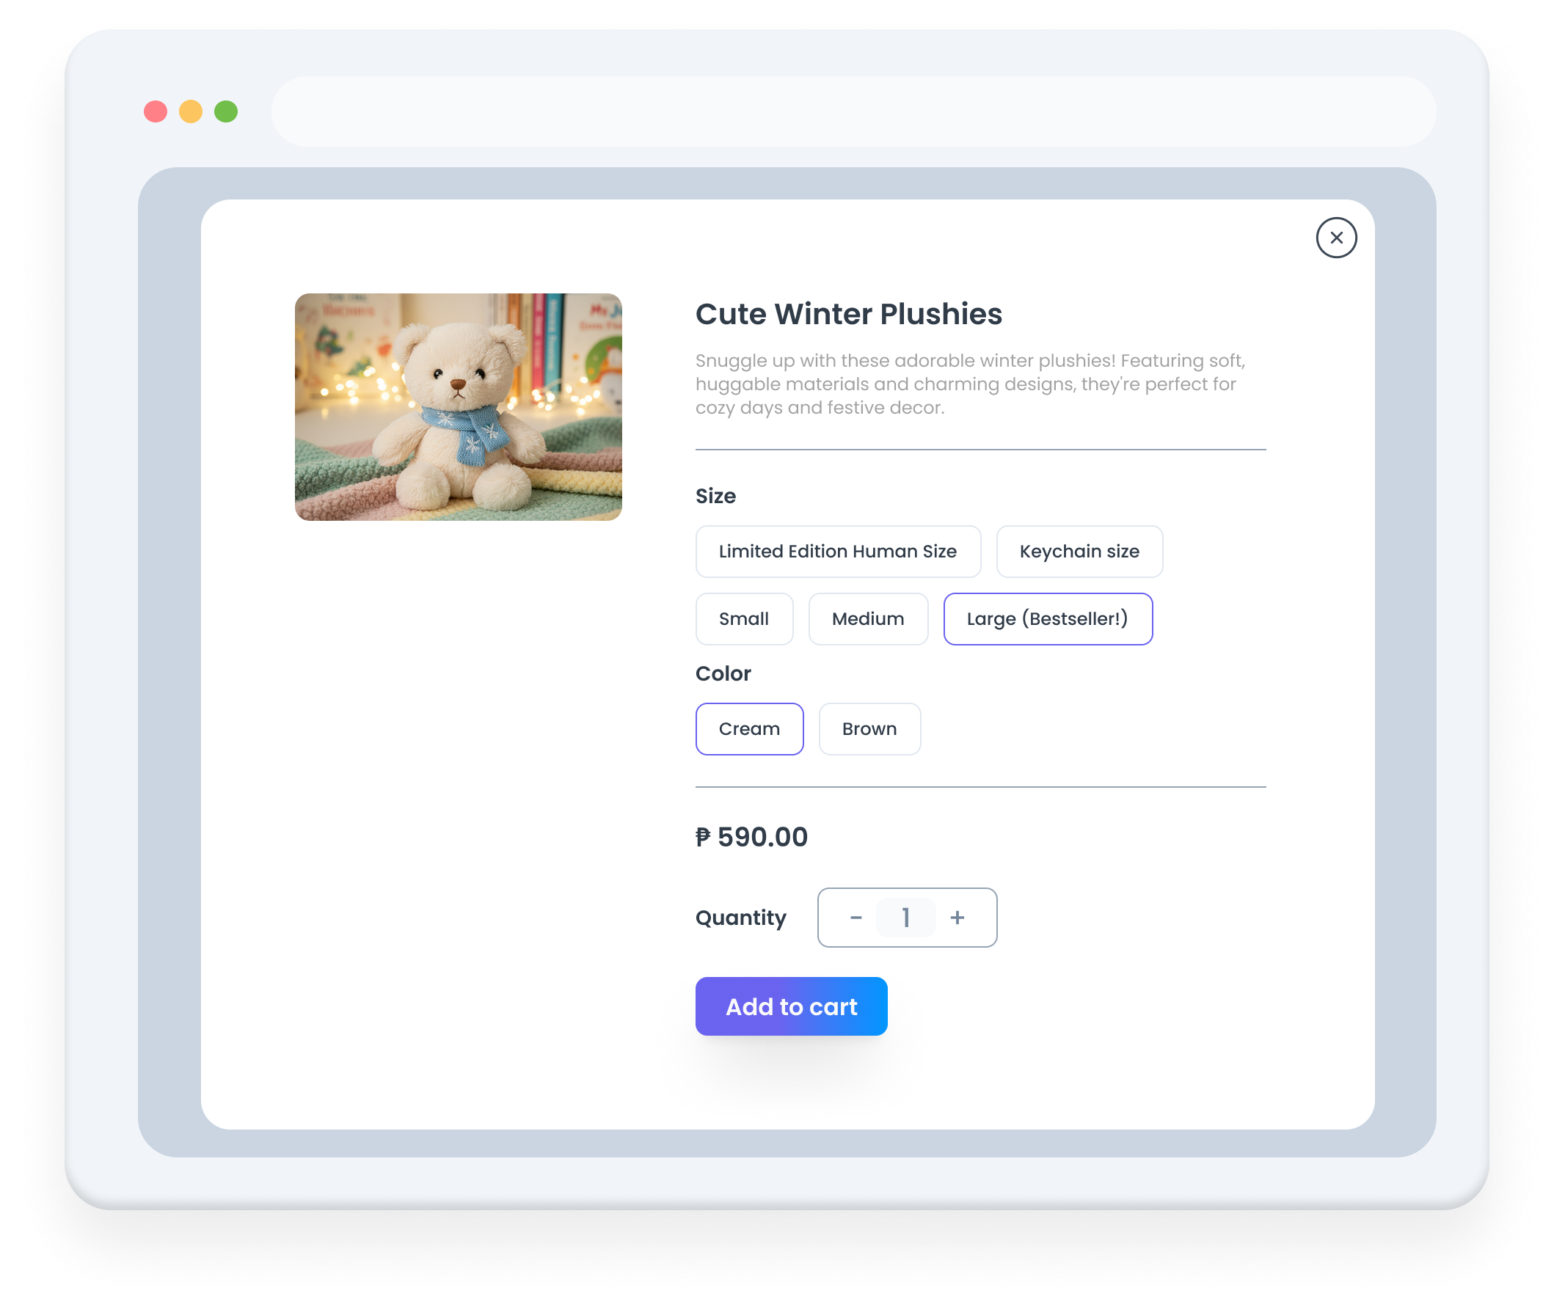1554x1310 pixels.
Task: Choose the Cream color option
Action: click(749, 729)
